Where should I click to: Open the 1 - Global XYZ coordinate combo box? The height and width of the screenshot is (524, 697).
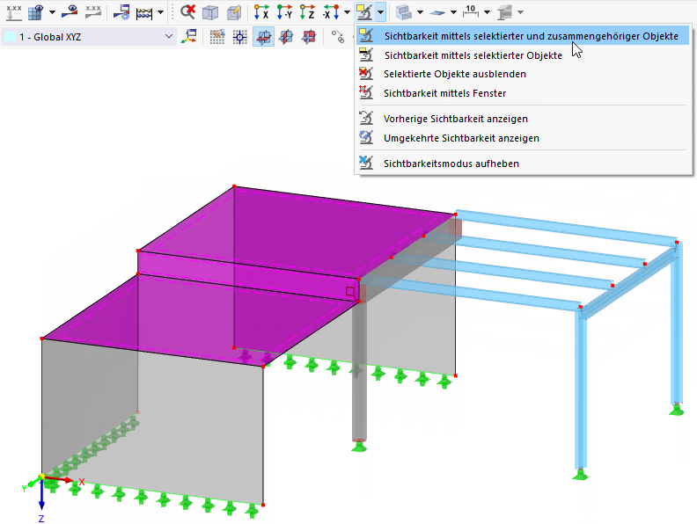pos(89,37)
